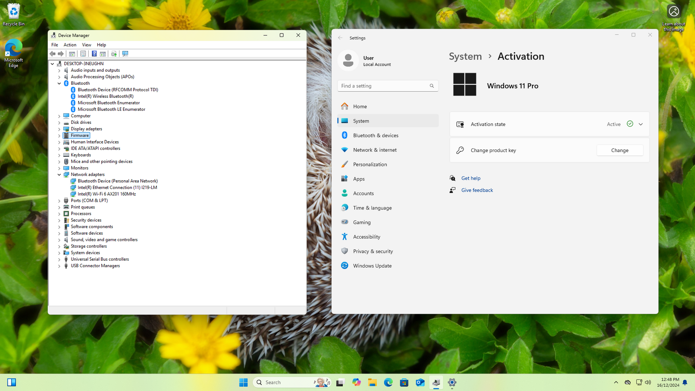Open Network & internet settings
Screen dimensions: 695x391
(388, 150)
